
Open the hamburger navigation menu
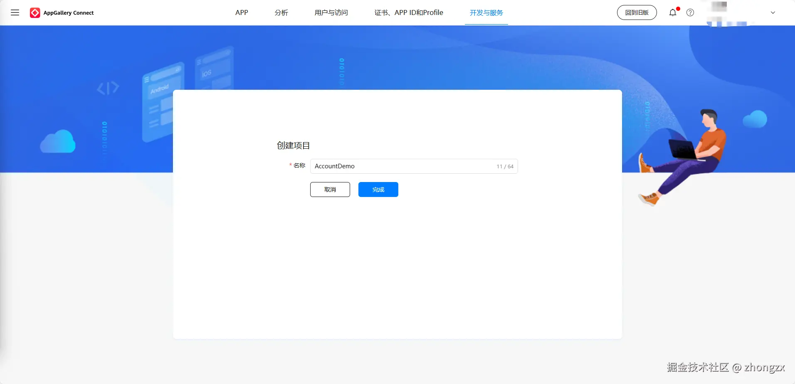click(15, 12)
